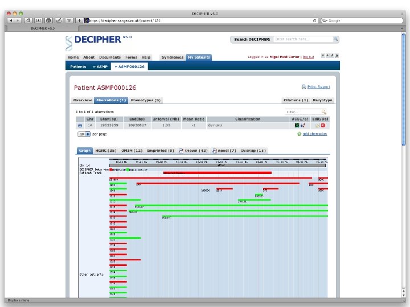Select the chromosome 14 aberration radio button
410x307 pixels.
pyautogui.click(x=80, y=126)
